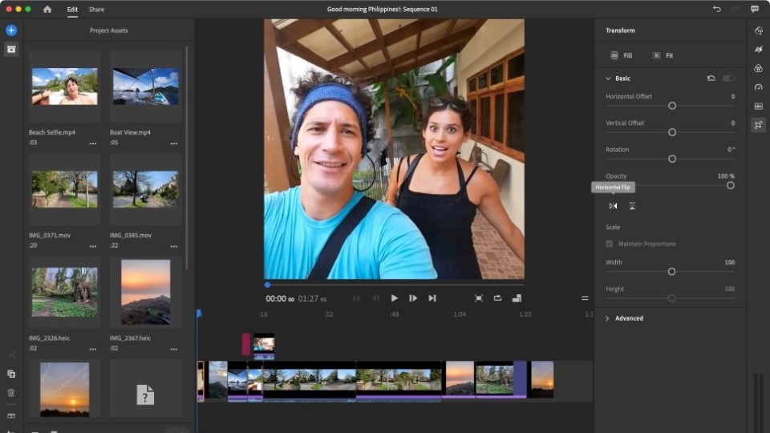Open the feedback comment icon

click(x=755, y=9)
